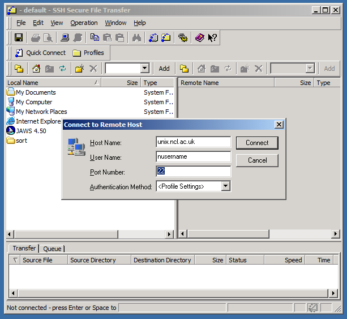Click the What's This help cursor icon
The height and width of the screenshot is (319, 347).
pos(212,38)
